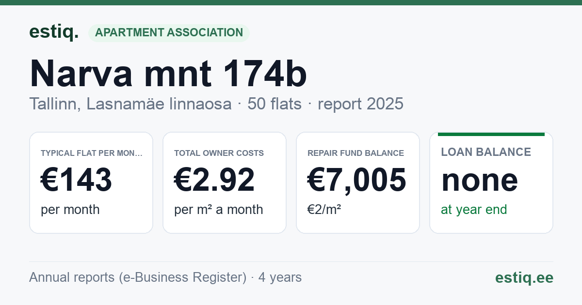Click the €143 value
The width and height of the screenshot is (582, 305).
pos(77,180)
